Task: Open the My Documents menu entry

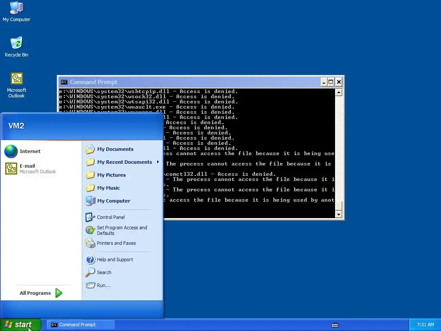Action: (122, 149)
